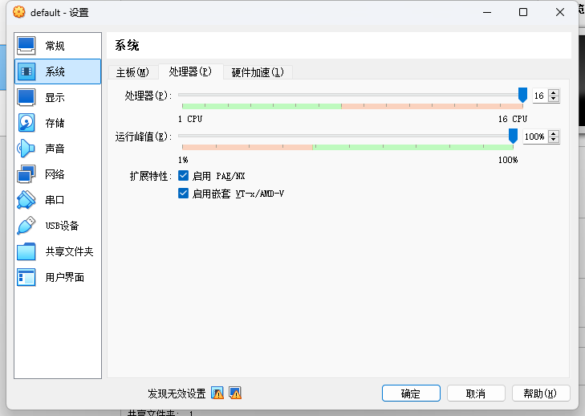Open the 串口 (Serial ports) icon

point(26,200)
